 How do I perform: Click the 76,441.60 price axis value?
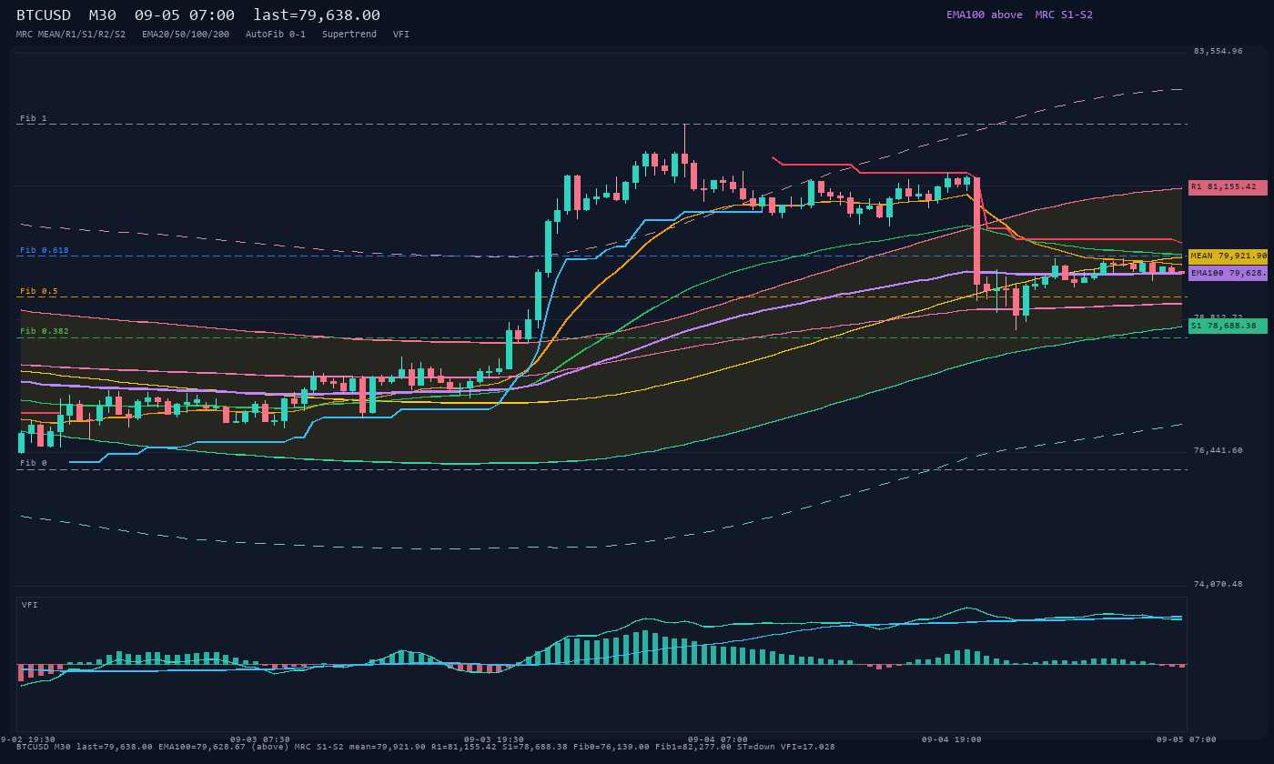[1218, 450]
